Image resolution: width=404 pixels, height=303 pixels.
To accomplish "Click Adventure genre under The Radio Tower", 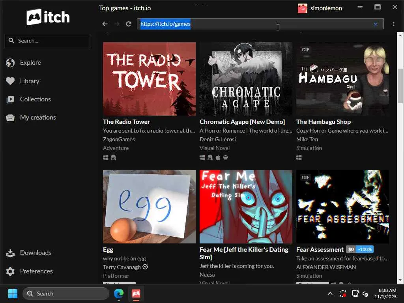I will point(116,148).
